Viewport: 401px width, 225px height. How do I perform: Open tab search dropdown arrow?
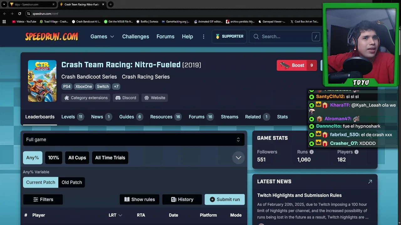tap(4, 4)
